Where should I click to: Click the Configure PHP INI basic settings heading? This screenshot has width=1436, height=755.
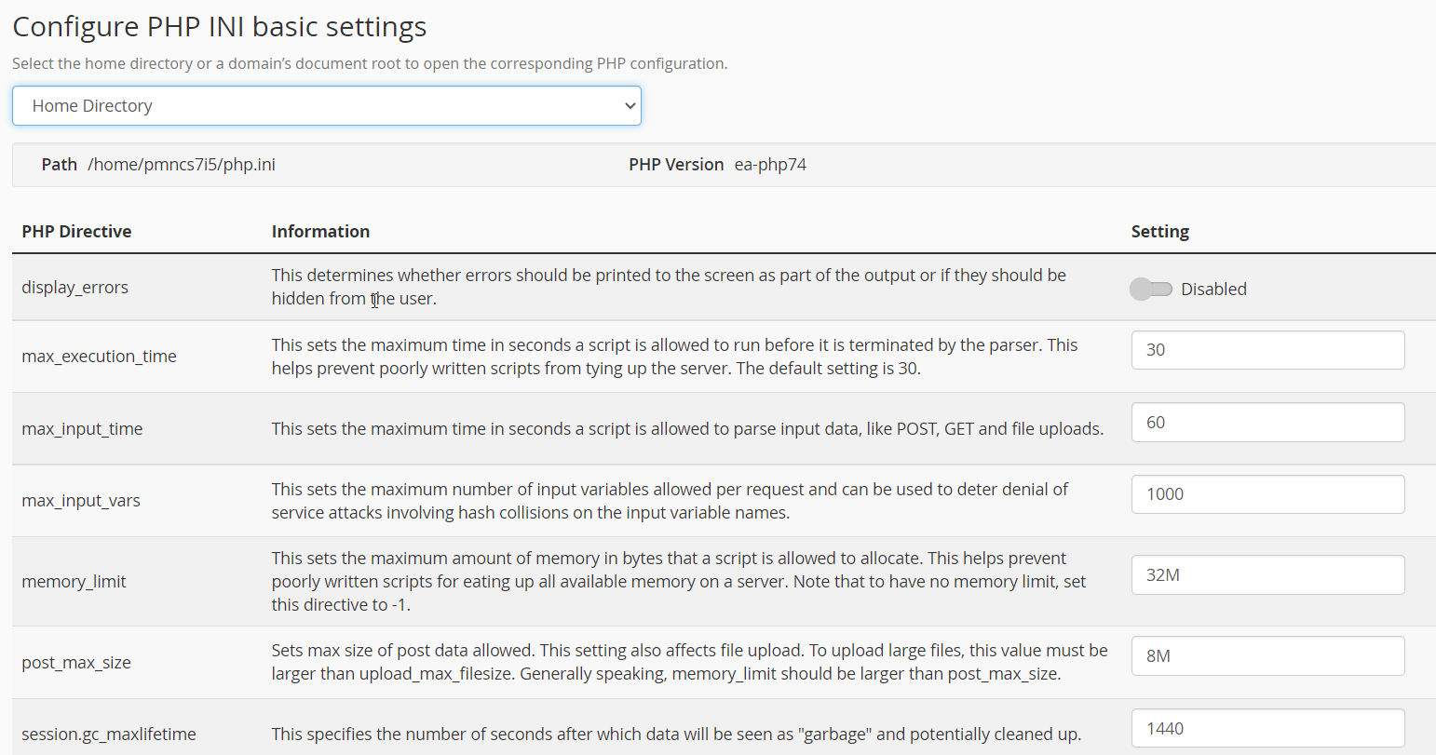[x=220, y=26]
